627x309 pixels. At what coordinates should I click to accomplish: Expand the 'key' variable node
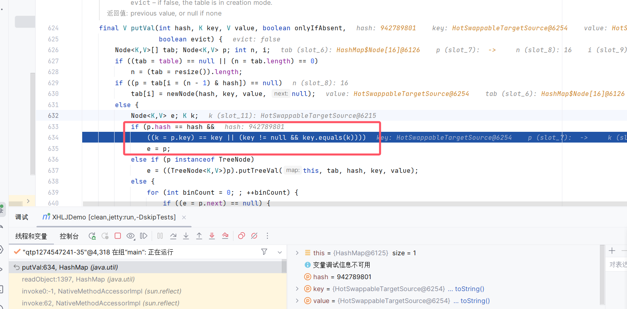pos(297,289)
